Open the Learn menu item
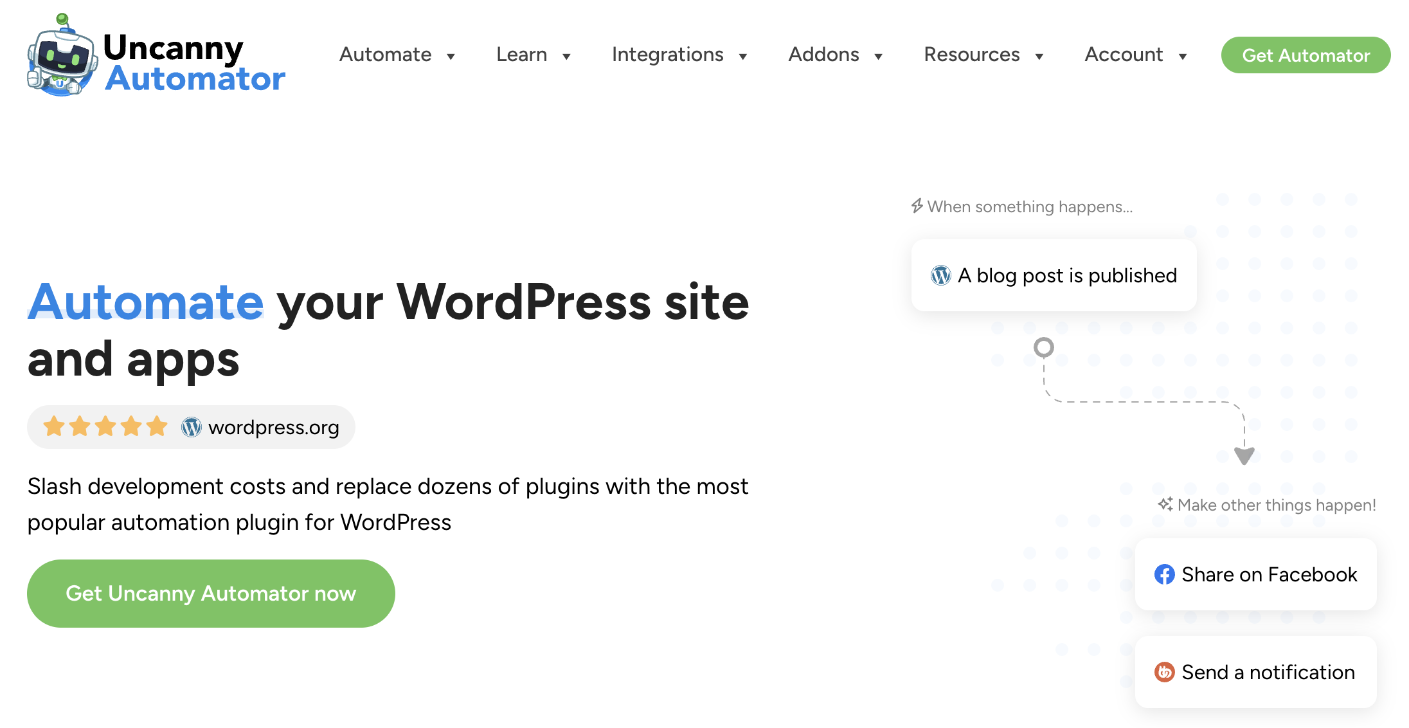1409x728 pixels. [x=521, y=55]
